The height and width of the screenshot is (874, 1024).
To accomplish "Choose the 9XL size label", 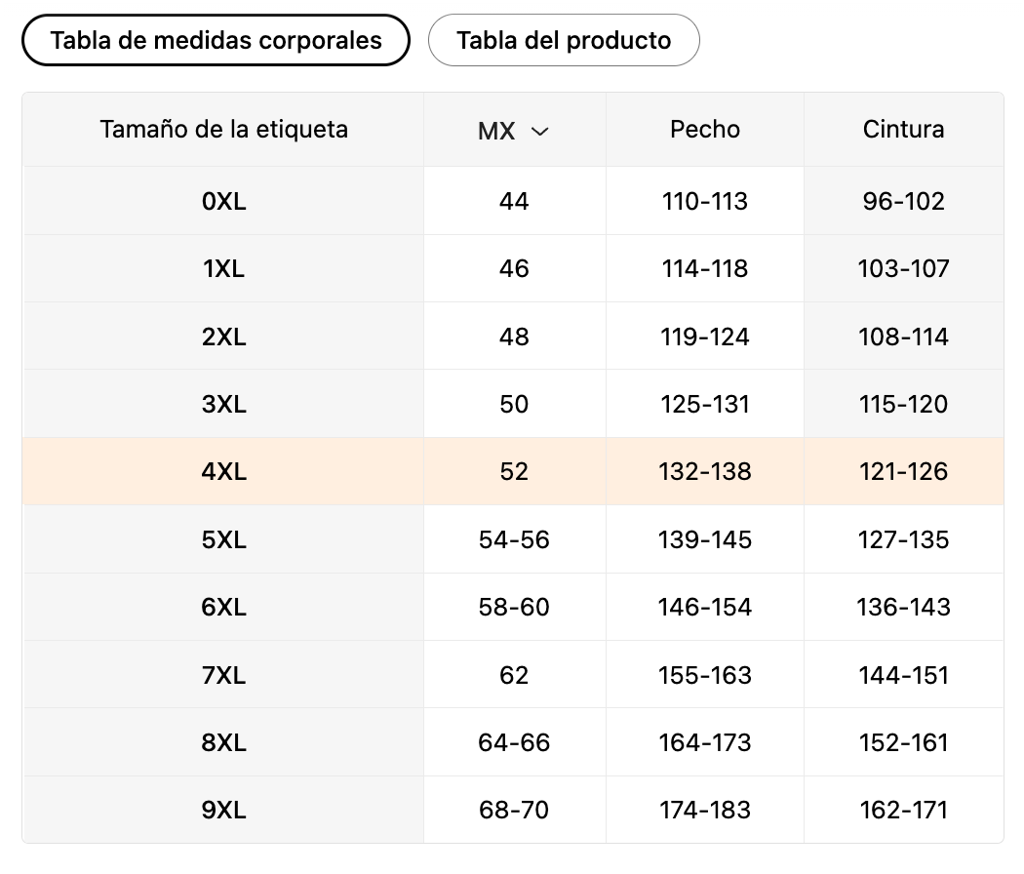I will coord(223,810).
